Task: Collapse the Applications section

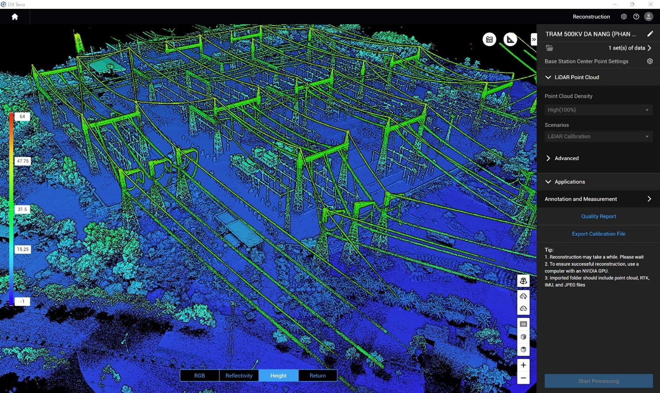Action: (x=548, y=181)
